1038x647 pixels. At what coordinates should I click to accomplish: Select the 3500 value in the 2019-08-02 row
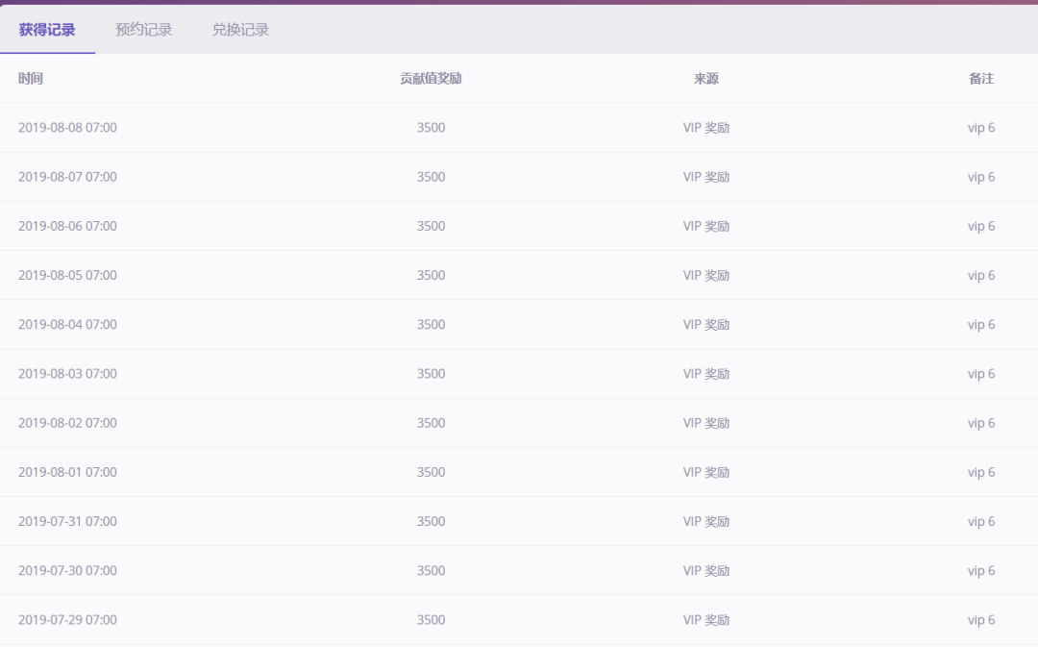431,422
